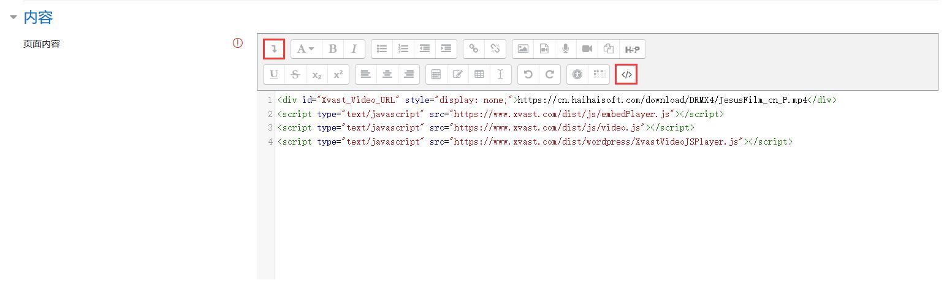Viewport: 944px width, 288px height.
Task: Insert a numbered list
Action: [x=403, y=49]
